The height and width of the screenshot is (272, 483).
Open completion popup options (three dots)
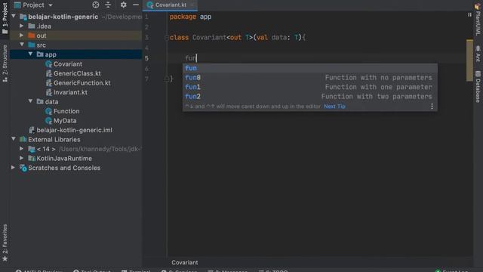tap(432, 106)
